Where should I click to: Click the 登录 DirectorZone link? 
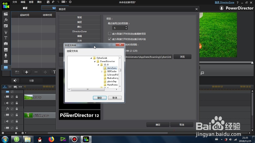click(224, 3)
